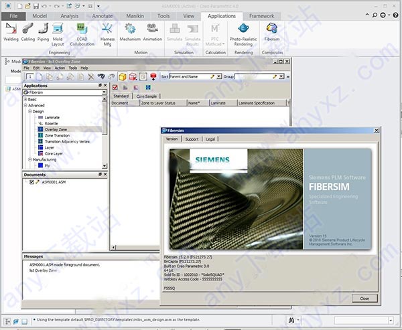Toggle the ASM0001.ASM document checkbox

[31, 182]
